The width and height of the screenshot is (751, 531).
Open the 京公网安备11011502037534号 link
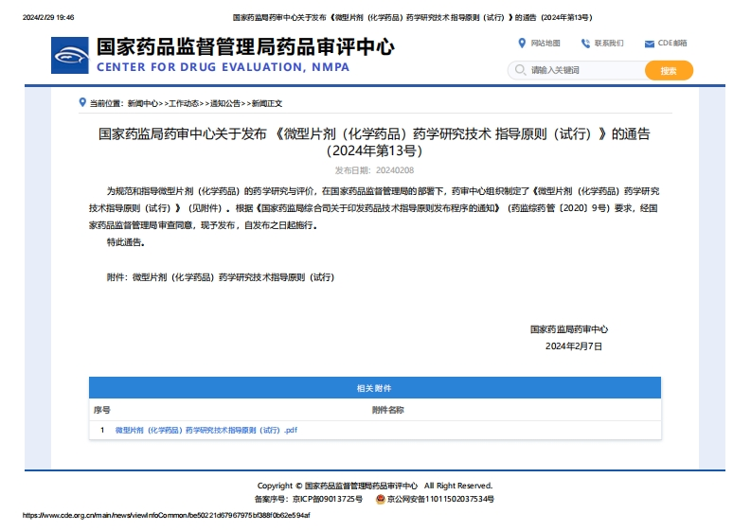[440, 499]
